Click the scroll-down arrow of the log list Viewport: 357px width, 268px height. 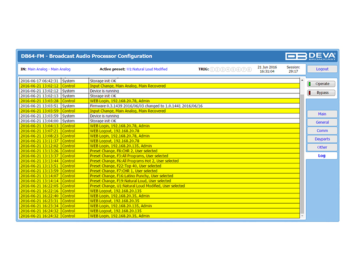(x=302, y=216)
